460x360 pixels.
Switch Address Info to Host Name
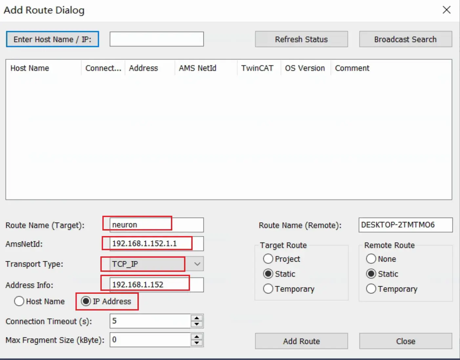point(19,301)
